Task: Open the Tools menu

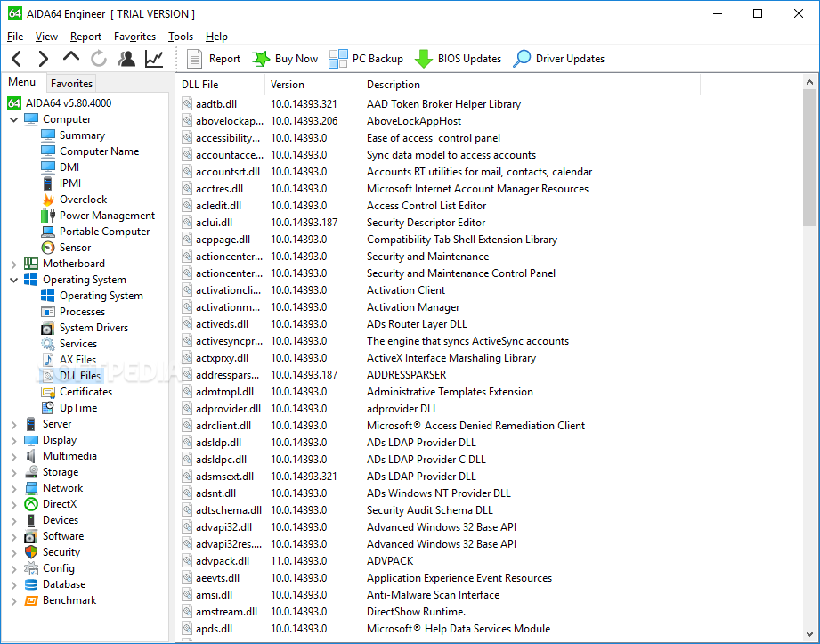Action: [181, 37]
